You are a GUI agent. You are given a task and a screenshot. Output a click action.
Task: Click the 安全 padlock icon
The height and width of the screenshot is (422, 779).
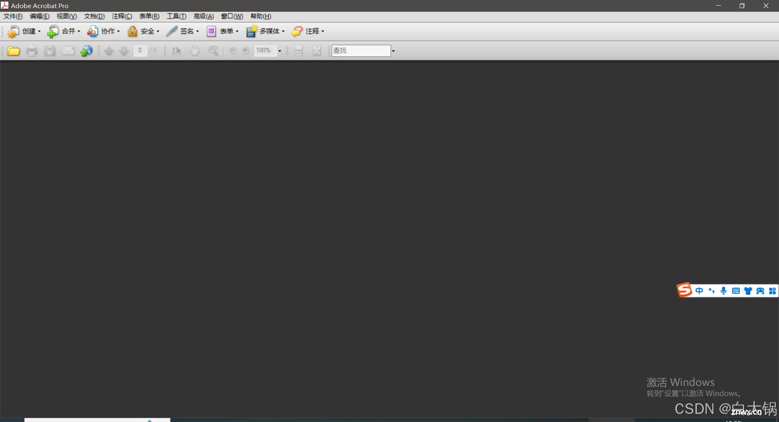click(132, 31)
